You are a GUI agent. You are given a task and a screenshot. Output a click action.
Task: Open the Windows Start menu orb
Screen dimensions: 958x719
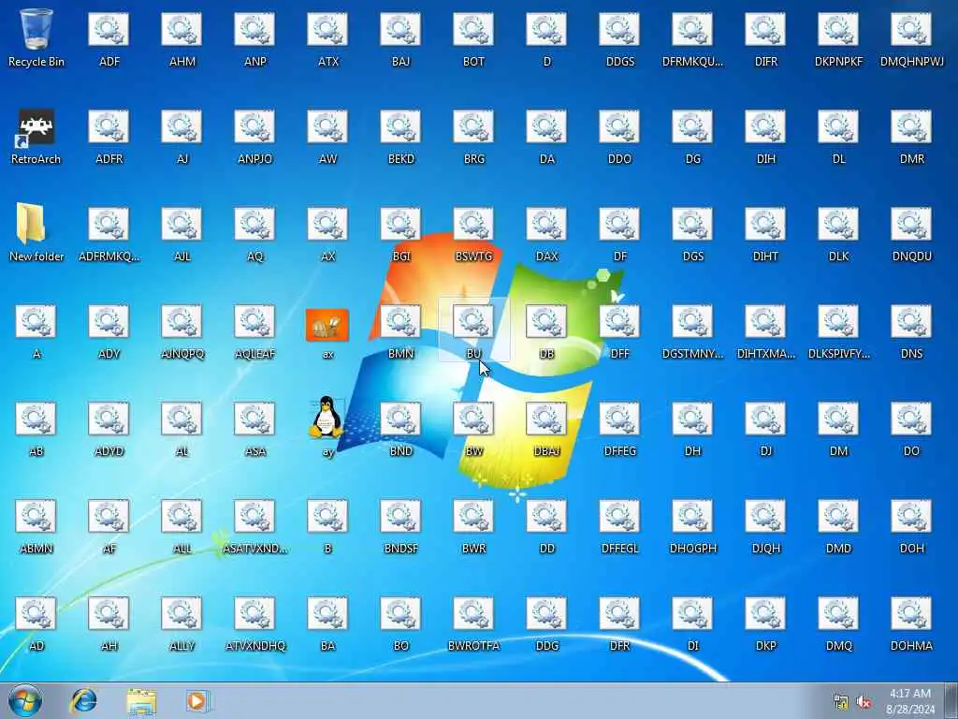pos(25,700)
